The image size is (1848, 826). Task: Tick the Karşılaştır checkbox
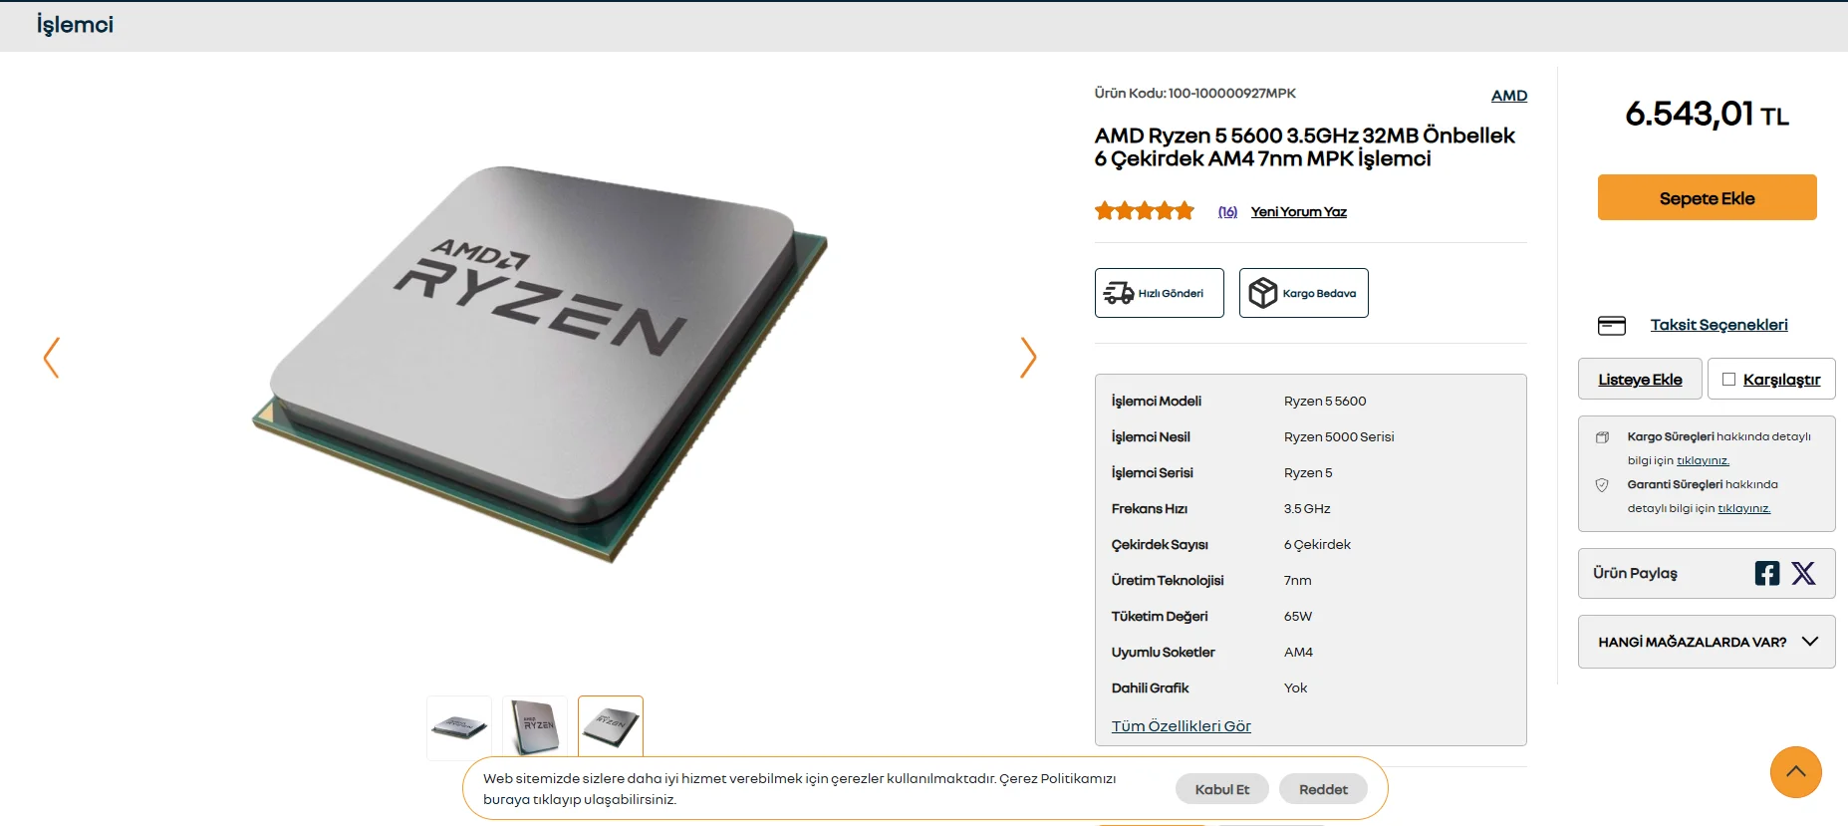coord(1729,379)
